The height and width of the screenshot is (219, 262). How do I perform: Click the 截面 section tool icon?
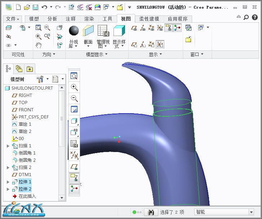click(x=88, y=31)
